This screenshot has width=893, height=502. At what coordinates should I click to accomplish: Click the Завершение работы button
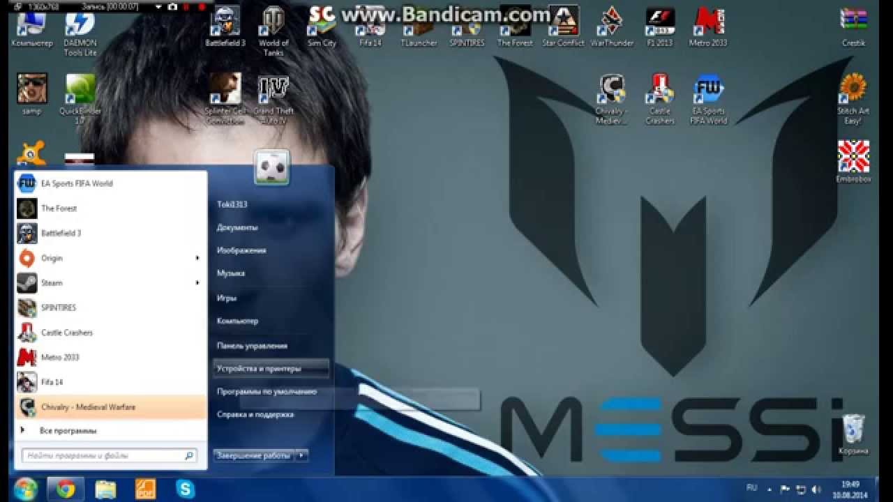[x=253, y=455]
